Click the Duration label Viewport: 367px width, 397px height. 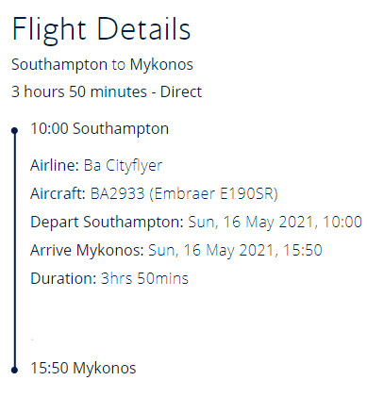(63, 279)
